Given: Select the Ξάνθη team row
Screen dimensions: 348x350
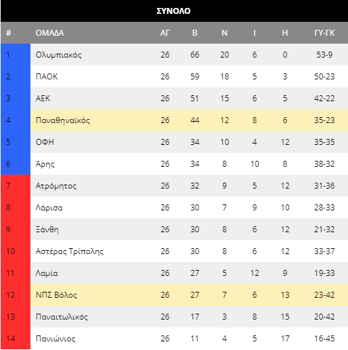Looking at the screenshot, I should pos(189,229).
